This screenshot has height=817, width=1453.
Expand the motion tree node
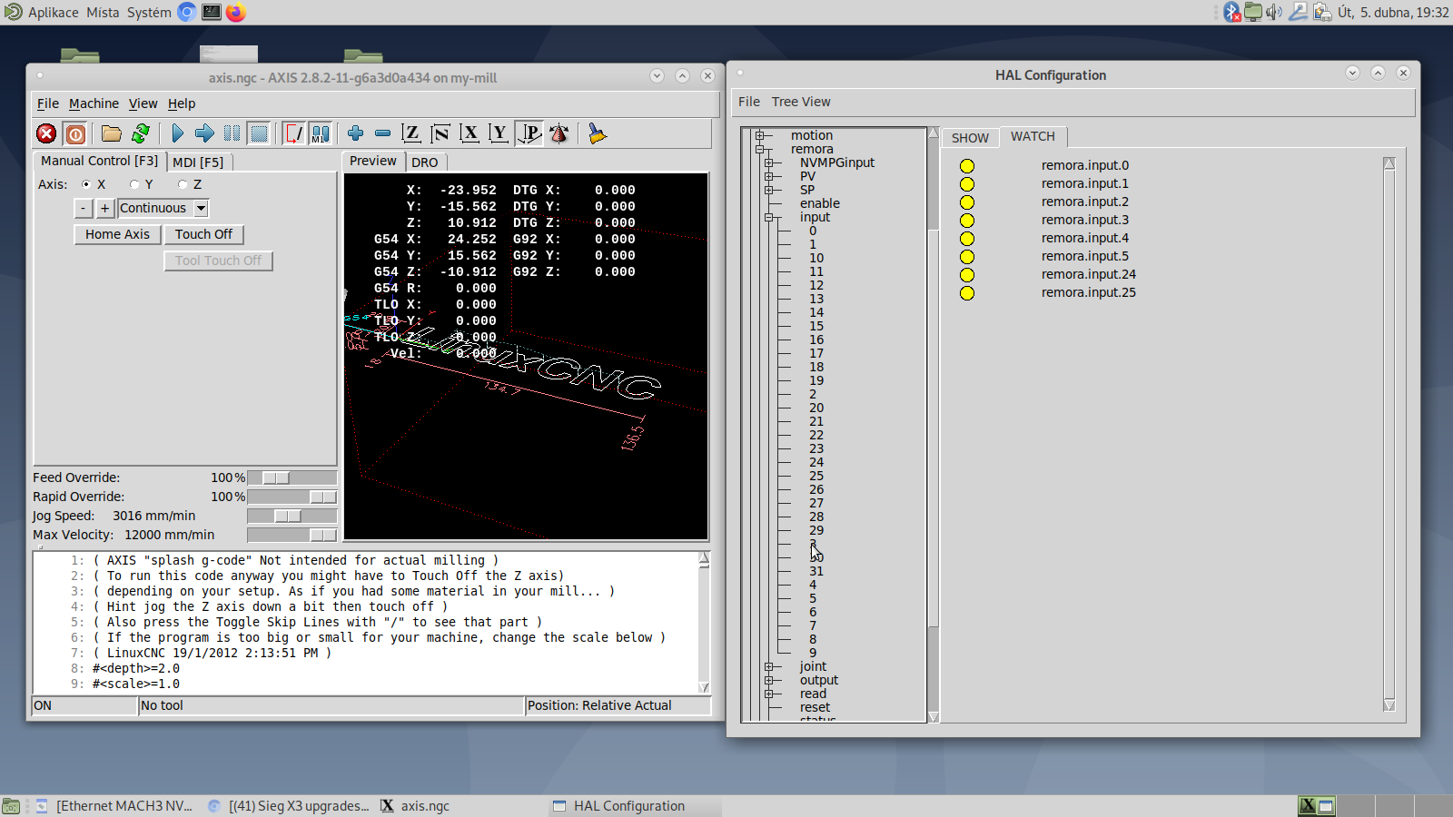(x=759, y=136)
